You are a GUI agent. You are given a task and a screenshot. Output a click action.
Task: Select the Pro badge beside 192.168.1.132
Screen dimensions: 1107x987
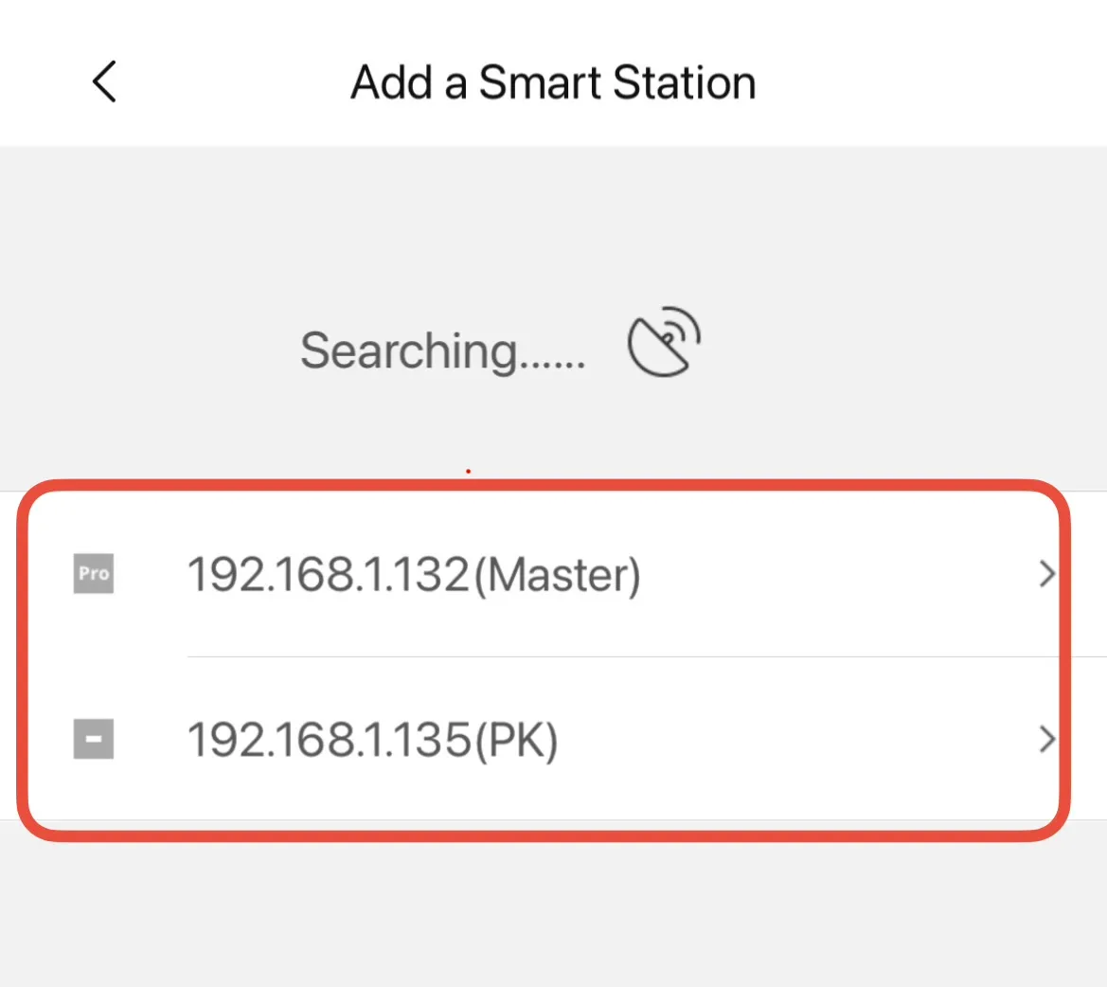[x=93, y=574]
